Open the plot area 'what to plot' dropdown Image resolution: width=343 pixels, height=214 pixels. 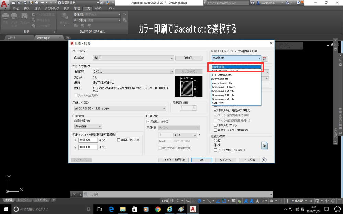pyautogui.click(x=88, y=126)
